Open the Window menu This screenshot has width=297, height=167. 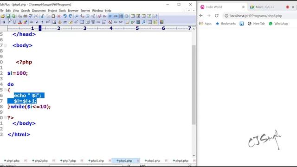point(97,11)
